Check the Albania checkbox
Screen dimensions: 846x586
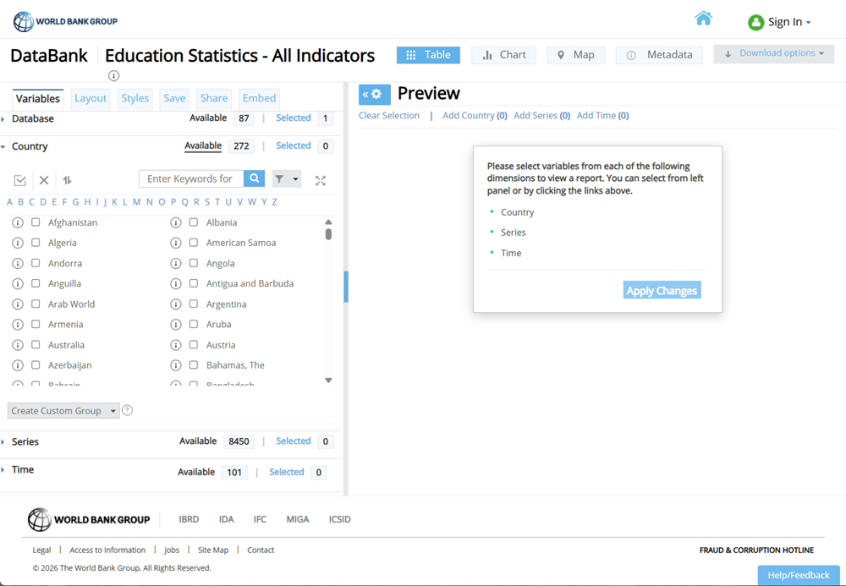pos(194,222)
